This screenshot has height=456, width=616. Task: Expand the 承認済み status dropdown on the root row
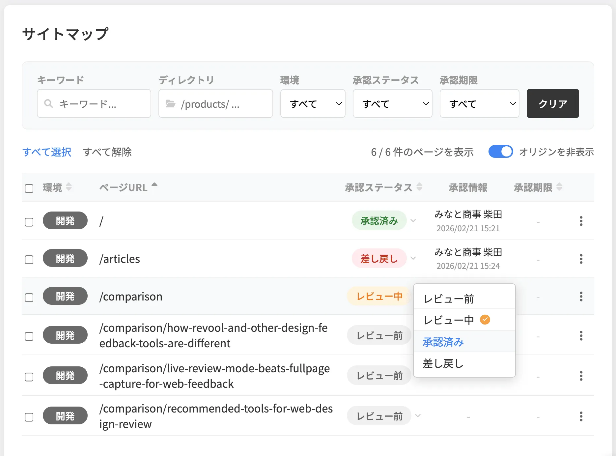tap(413, 221)
